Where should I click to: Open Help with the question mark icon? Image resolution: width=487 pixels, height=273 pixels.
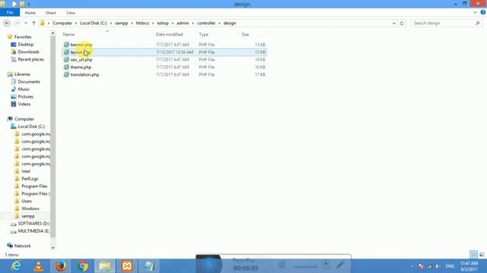483,12
